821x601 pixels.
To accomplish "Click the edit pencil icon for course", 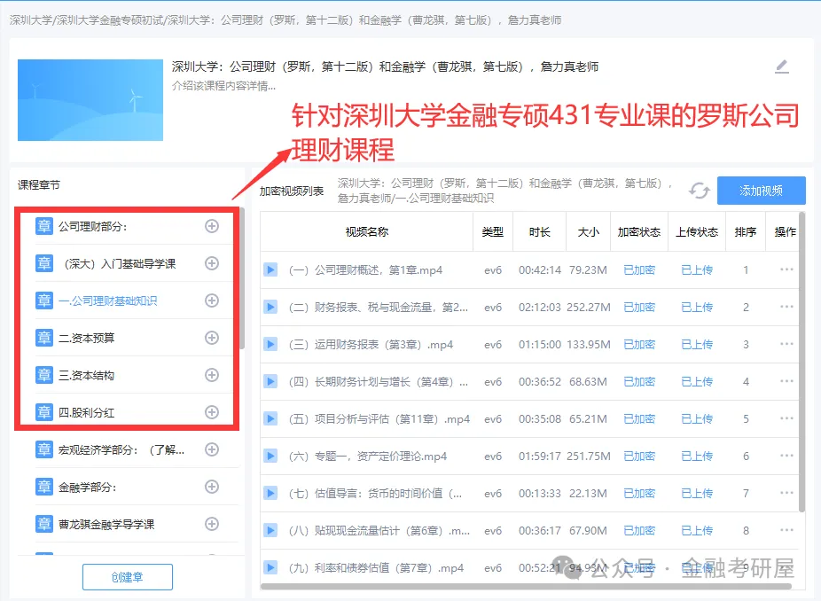I will [x=782, y=66].
